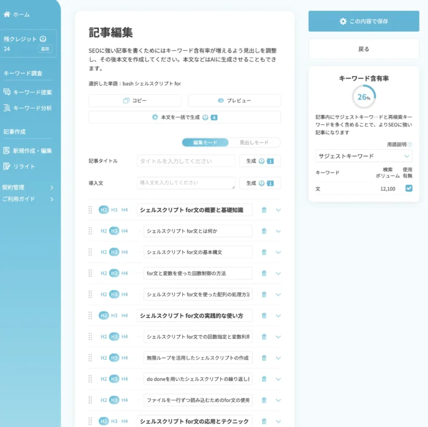Click trash icon for シェルスクリプト for文とは何か row
The width and height of the screenshot is (428, 427).
[x=264, y=231]
